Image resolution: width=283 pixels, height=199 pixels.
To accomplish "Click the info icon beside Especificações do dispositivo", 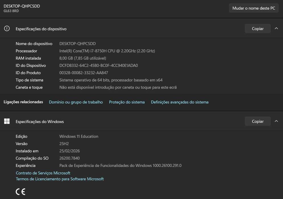I will tap(7, 28).
